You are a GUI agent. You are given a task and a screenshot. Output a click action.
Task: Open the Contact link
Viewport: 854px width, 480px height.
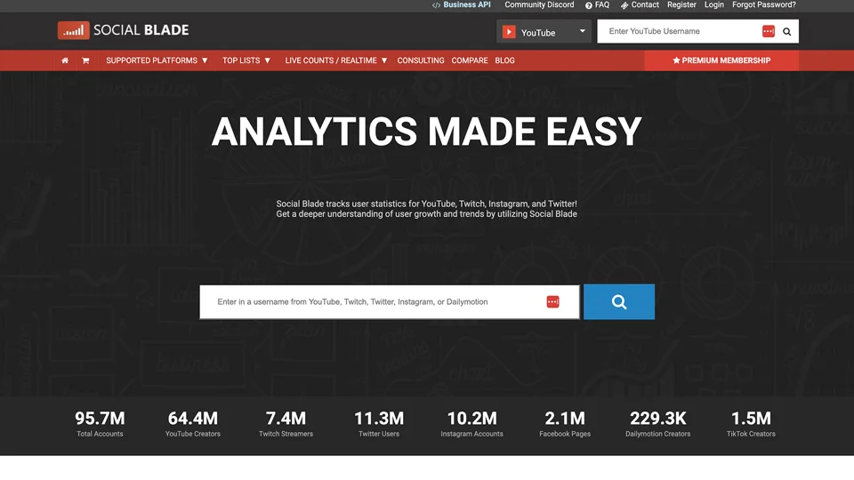645,5
